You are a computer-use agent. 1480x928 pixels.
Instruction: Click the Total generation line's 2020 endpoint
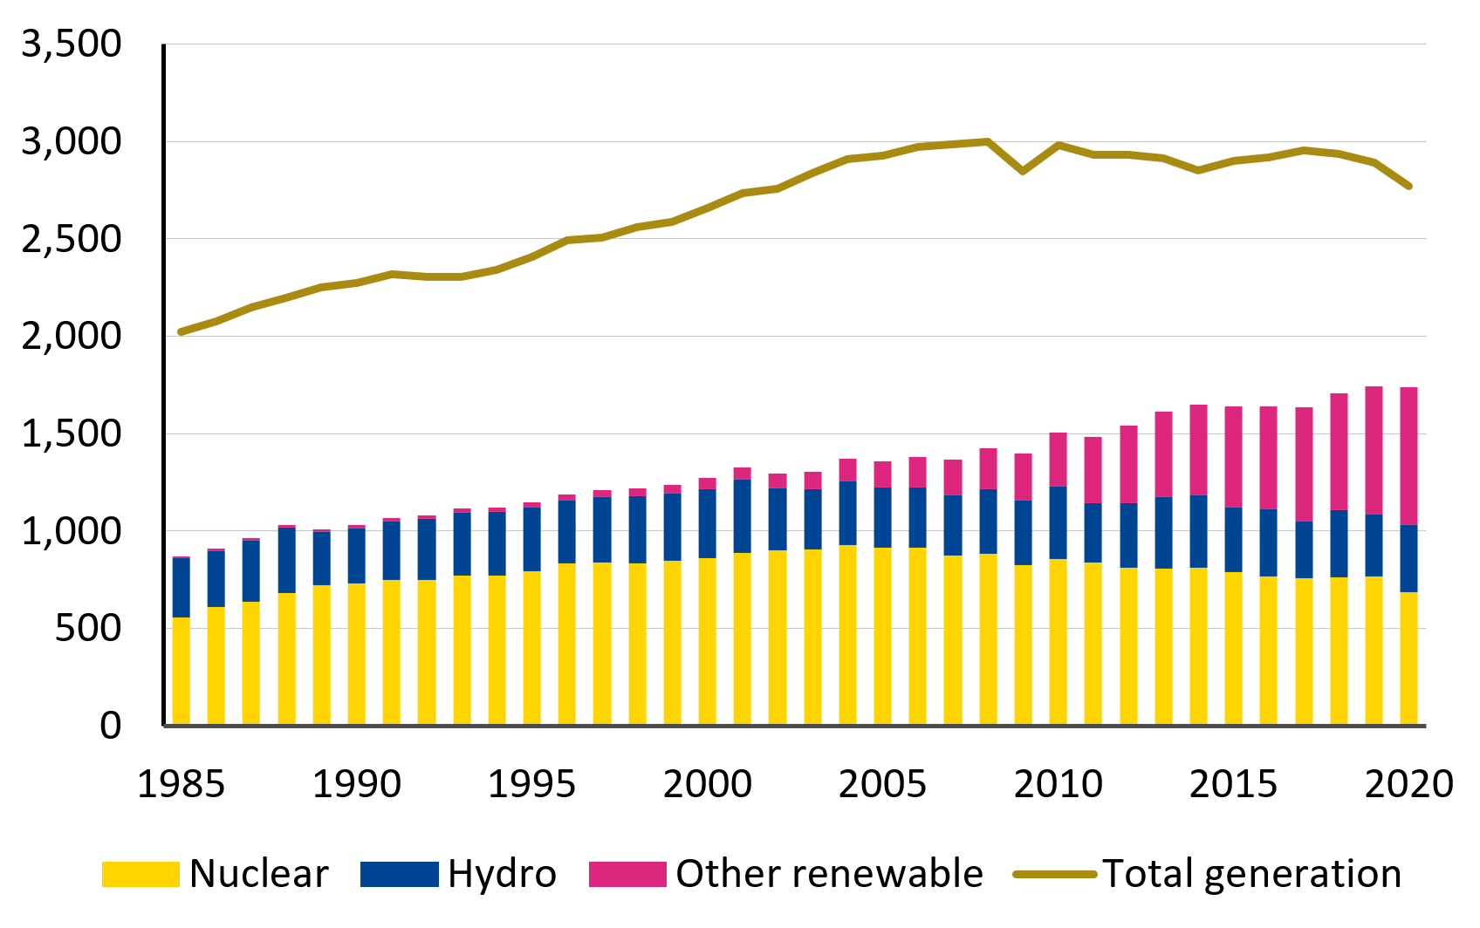pos(1408,186)
